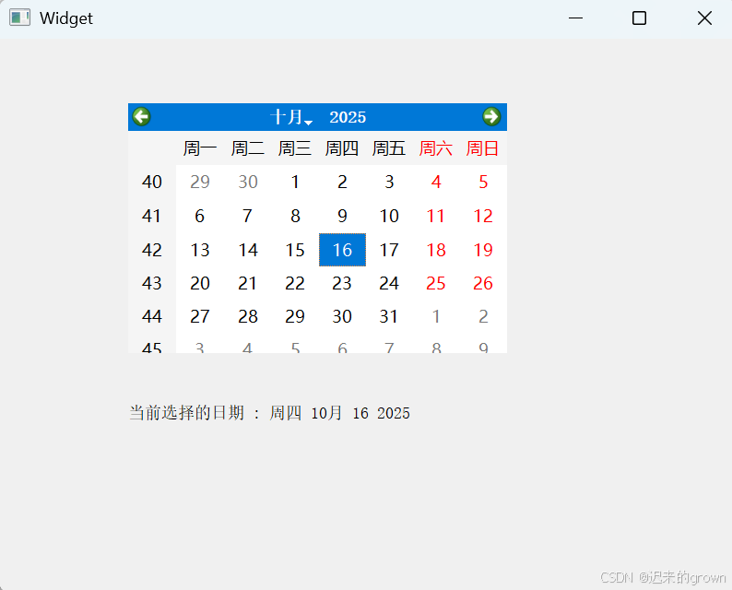Select October 1 in the calendar
This screenshot has height=590, width=732.
(x=295, y=182)
